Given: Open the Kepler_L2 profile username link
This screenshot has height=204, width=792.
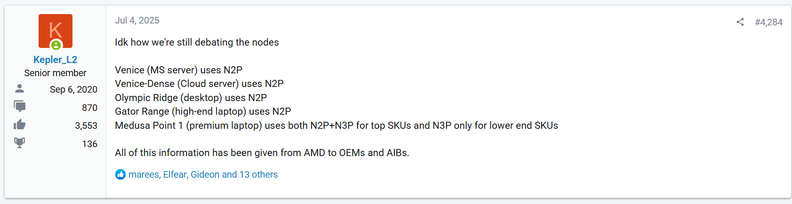Looking at the screenshot, I should (x=55, y=60).
